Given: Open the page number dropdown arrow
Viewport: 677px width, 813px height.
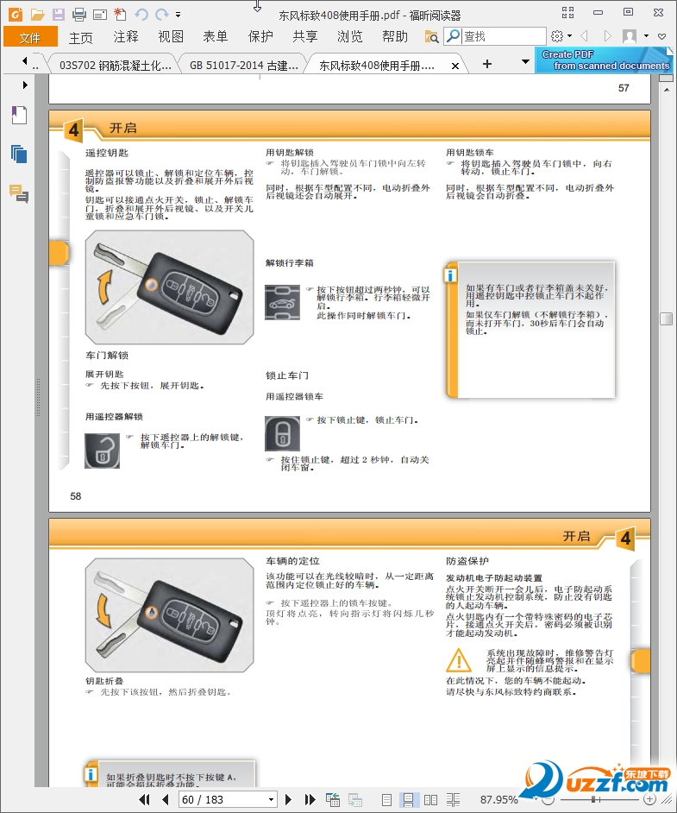Looking at the screenshot, I should [271, 799].
